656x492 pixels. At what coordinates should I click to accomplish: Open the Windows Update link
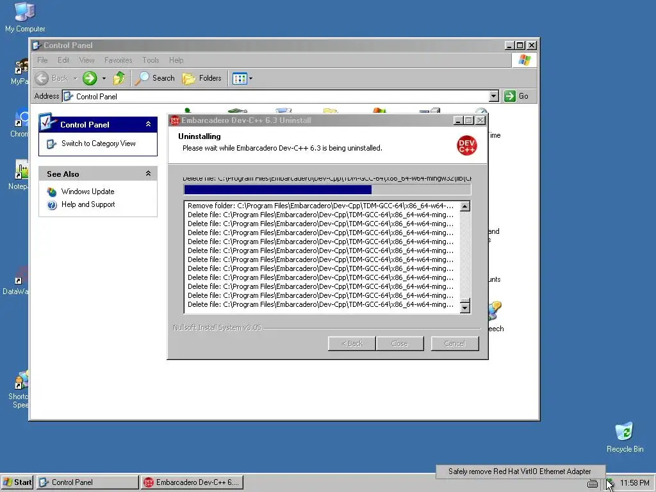(87, 191)
